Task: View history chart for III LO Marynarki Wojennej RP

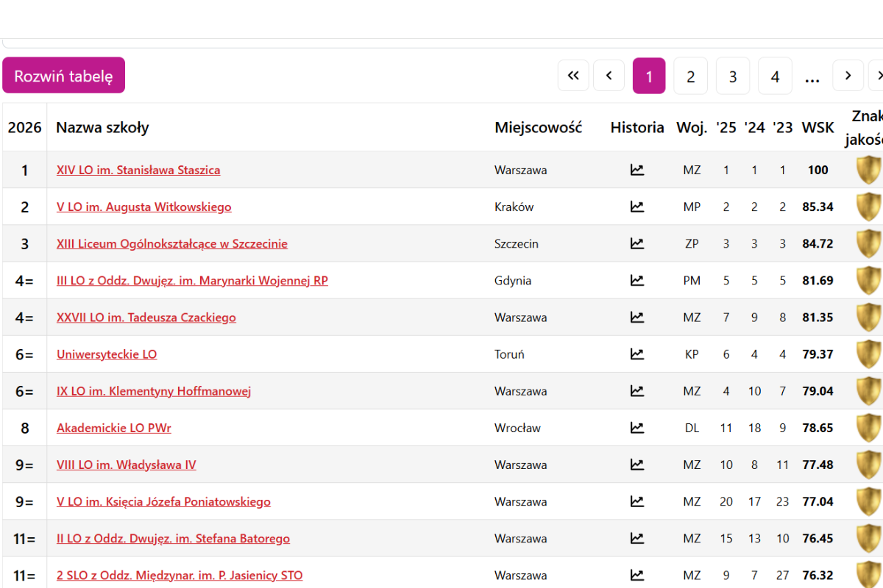Action: coord(637,280)
